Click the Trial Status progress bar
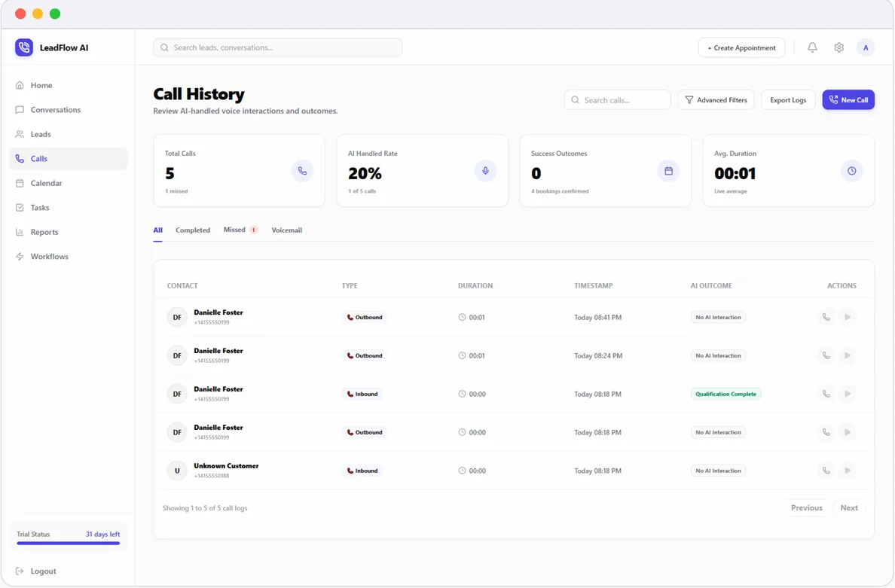 coord(69,543)
